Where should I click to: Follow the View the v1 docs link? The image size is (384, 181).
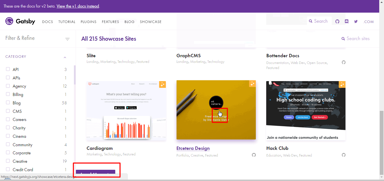coord(78,6)
